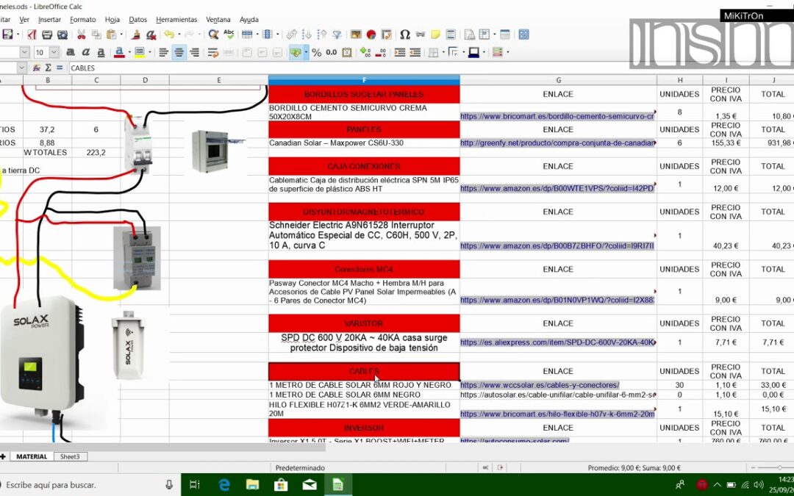
Task: Insert special character Omega icon
Action: (404, 35)
